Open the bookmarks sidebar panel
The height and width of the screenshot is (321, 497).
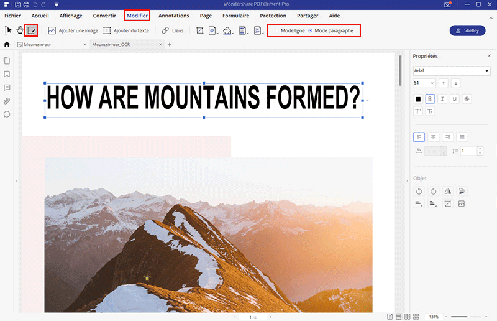click(7, 74)
